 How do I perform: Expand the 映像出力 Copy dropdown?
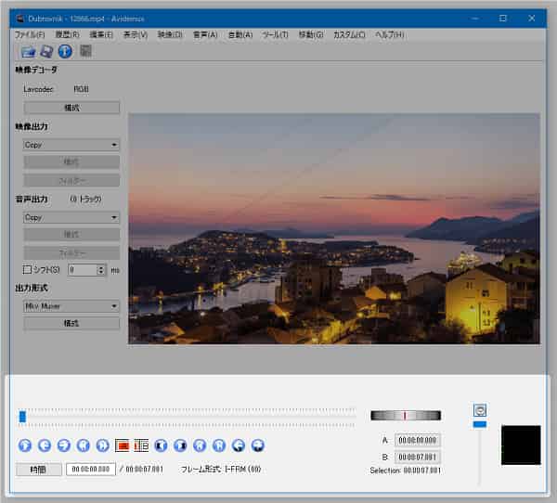coord(71,145)
